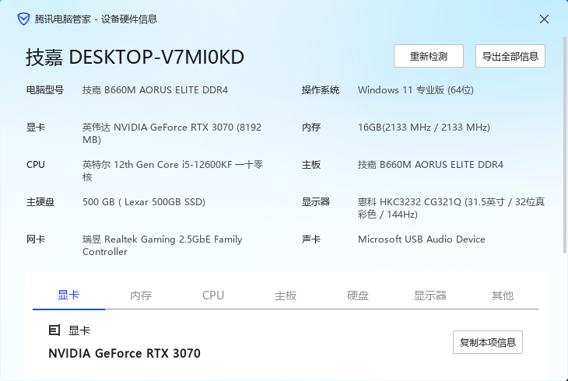Go to the 显示器 tab
The image size is (568, 381).
[430, 295]
